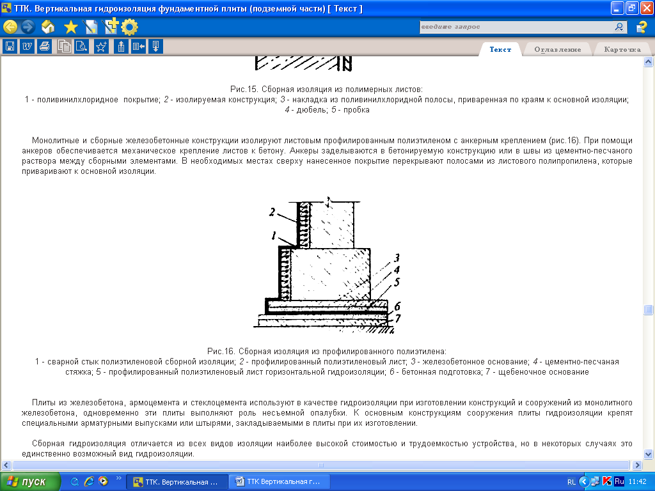Go forward with the blue arrow button
The height and width of the screenshot is (491, 655).
[x=28, y=27]
